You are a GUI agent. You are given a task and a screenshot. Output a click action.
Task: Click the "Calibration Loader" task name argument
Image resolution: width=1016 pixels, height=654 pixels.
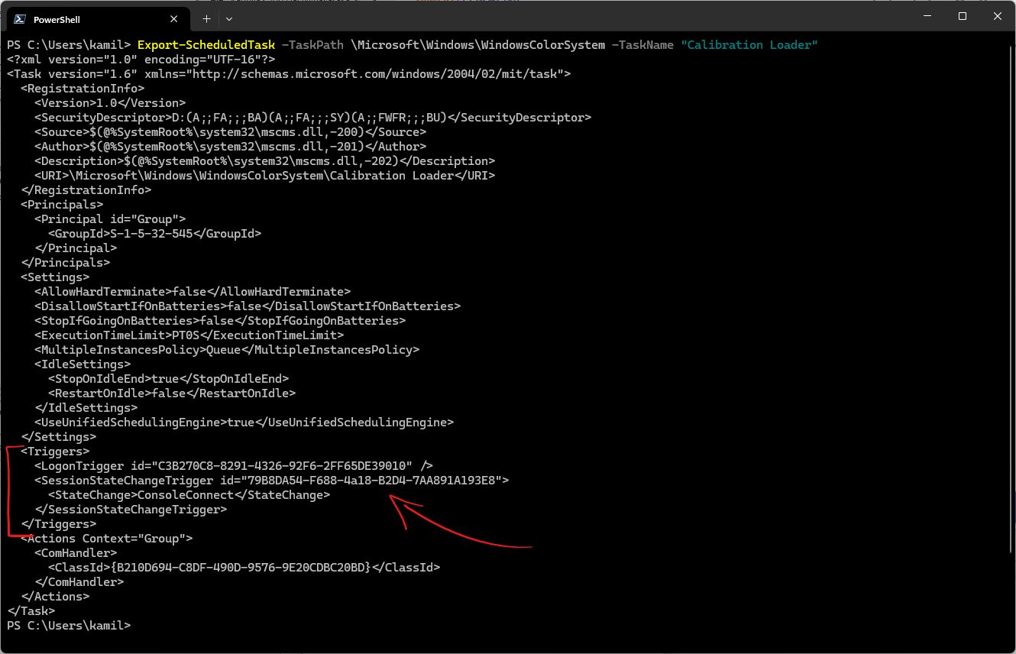[x=749, y=45]
